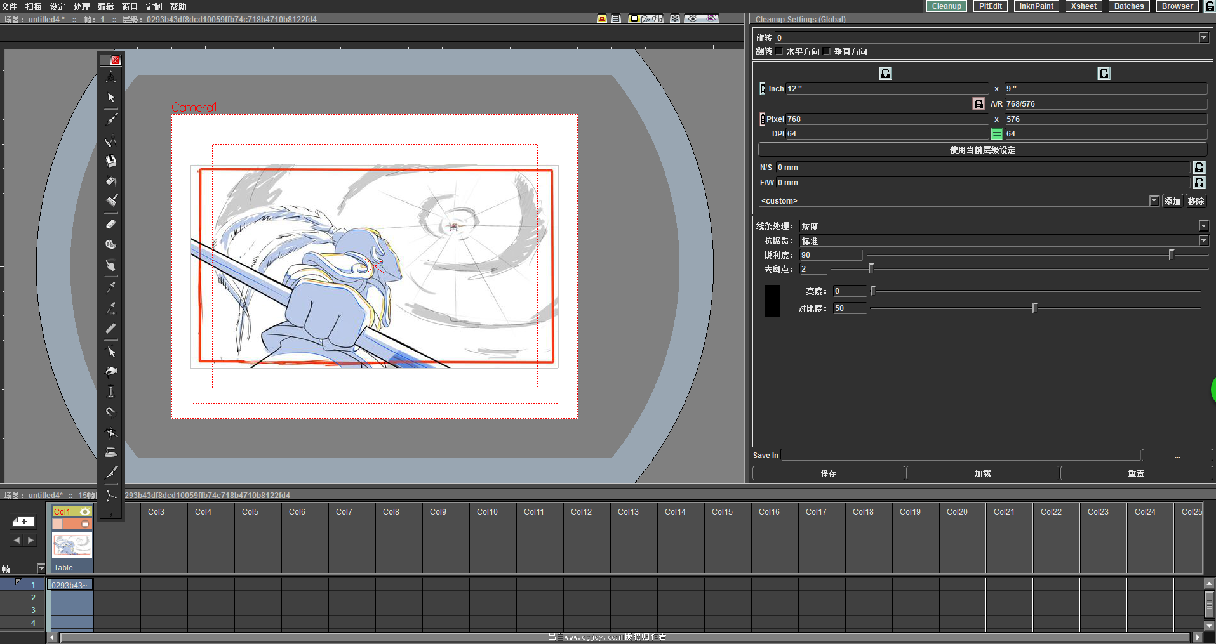Screen dimensions: 1216x644
Task: Toggle the N/S offset lock
Action: [x=1199, y=168]
